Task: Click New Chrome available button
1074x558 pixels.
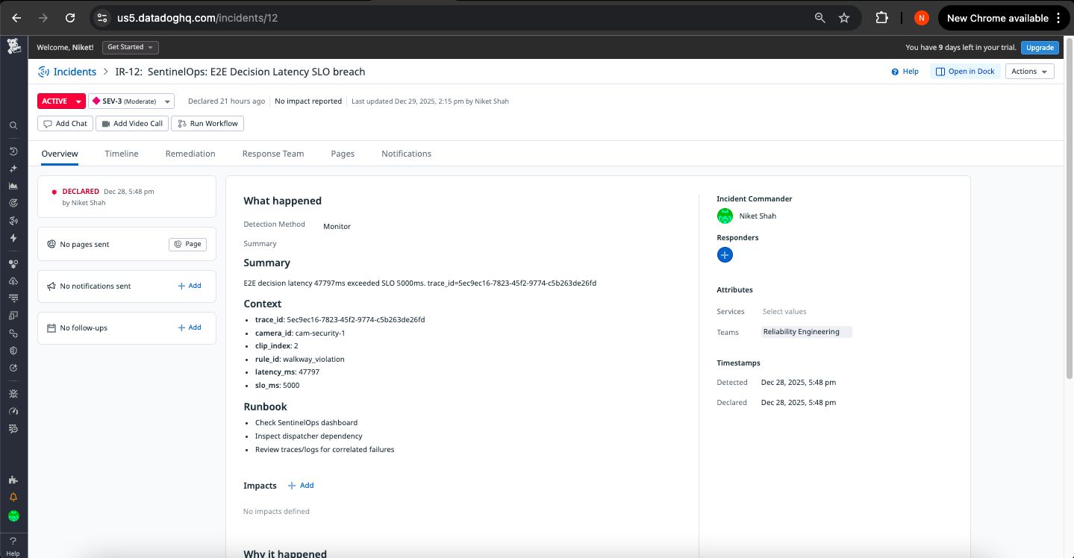Action: point(997,18)
